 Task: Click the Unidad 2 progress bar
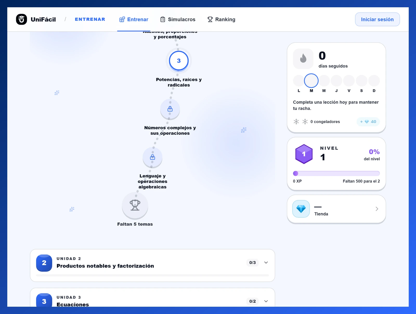click(153, 275)
